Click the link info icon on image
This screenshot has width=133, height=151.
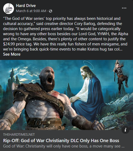pos(125,130)
